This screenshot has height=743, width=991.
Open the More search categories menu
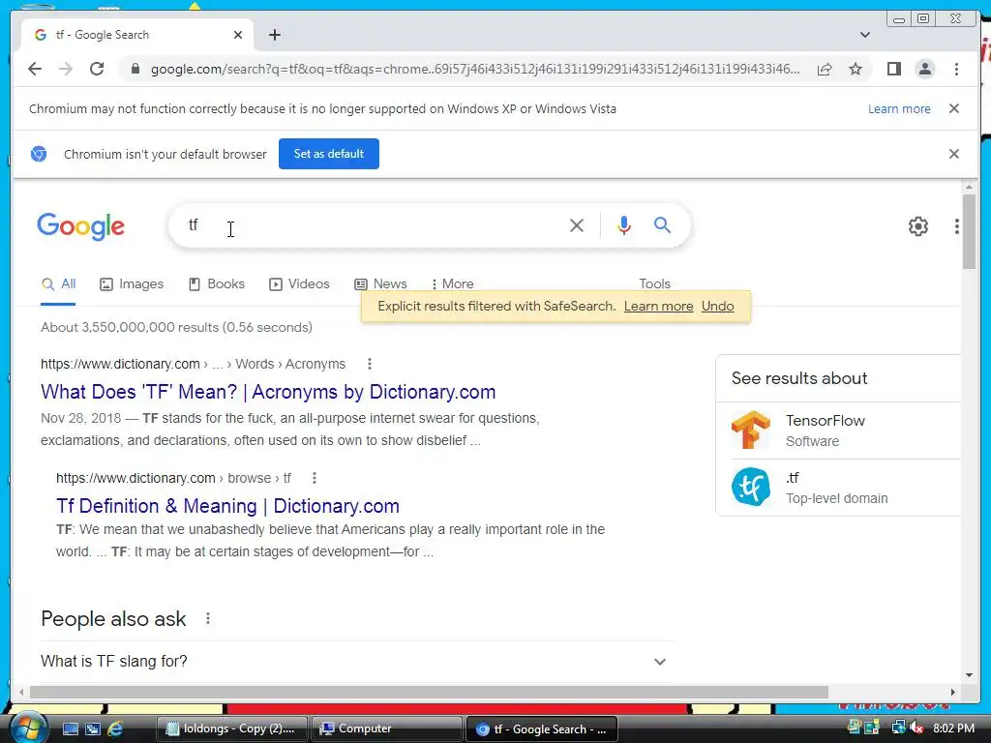[x=452, y=284]
